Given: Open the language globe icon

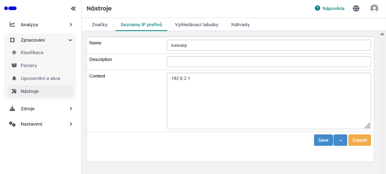Looking at the screenshot, I should coord(356,8).
